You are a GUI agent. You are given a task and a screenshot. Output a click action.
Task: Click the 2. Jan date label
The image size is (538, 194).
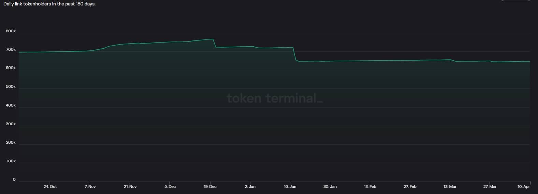coord(250,187)
